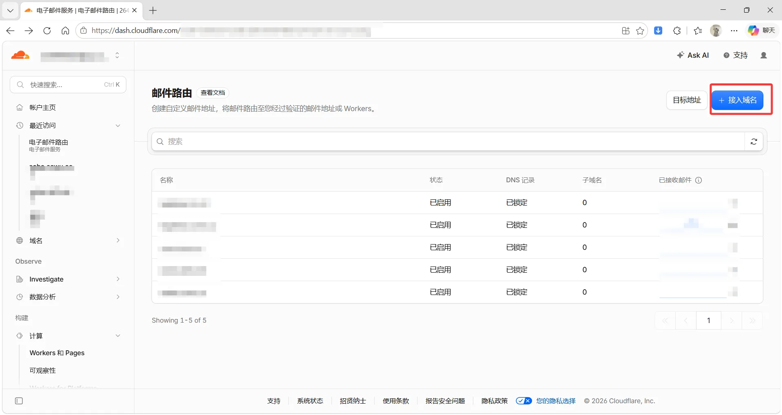Open the account switcher chevrons
The height and width of the screenshot is (415, 782).
[117, 55]
